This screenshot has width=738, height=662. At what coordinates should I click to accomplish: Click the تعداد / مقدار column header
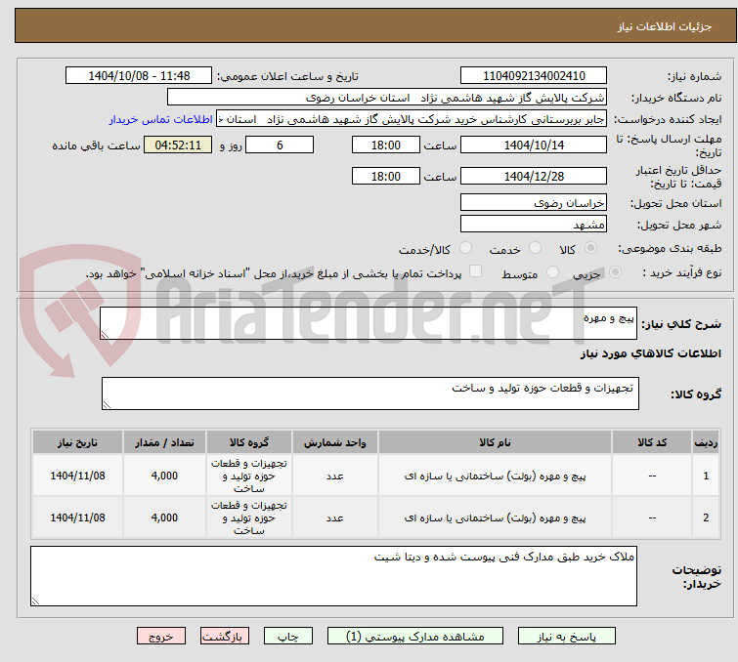(x=164, y=442)
